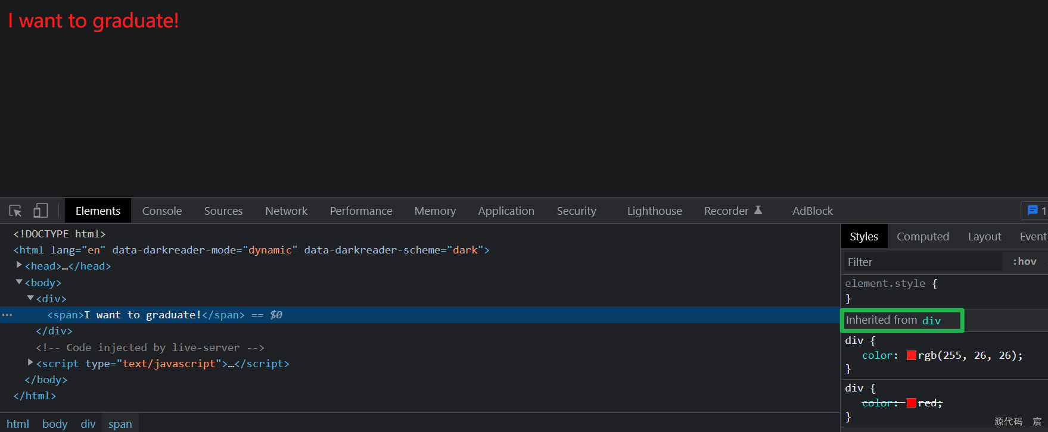Select the closing </body> tag row

click(46, 380)
